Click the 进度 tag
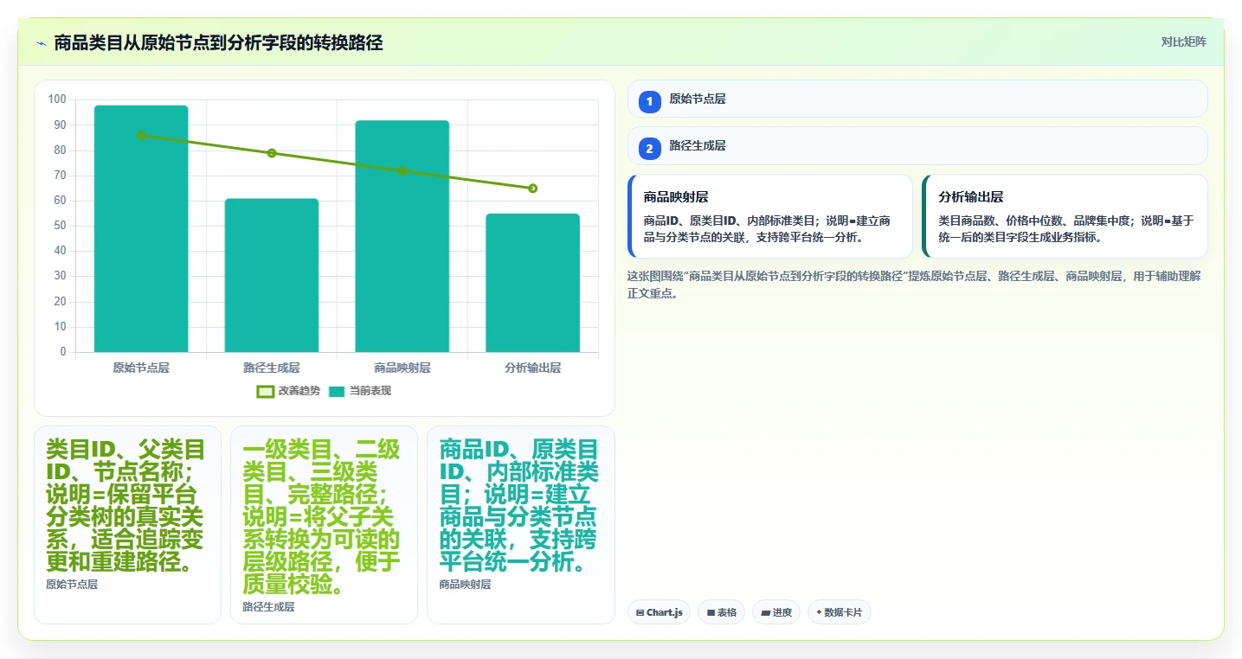The height and width of the screenshot is (659, 1242). click(x=776, y=612)
